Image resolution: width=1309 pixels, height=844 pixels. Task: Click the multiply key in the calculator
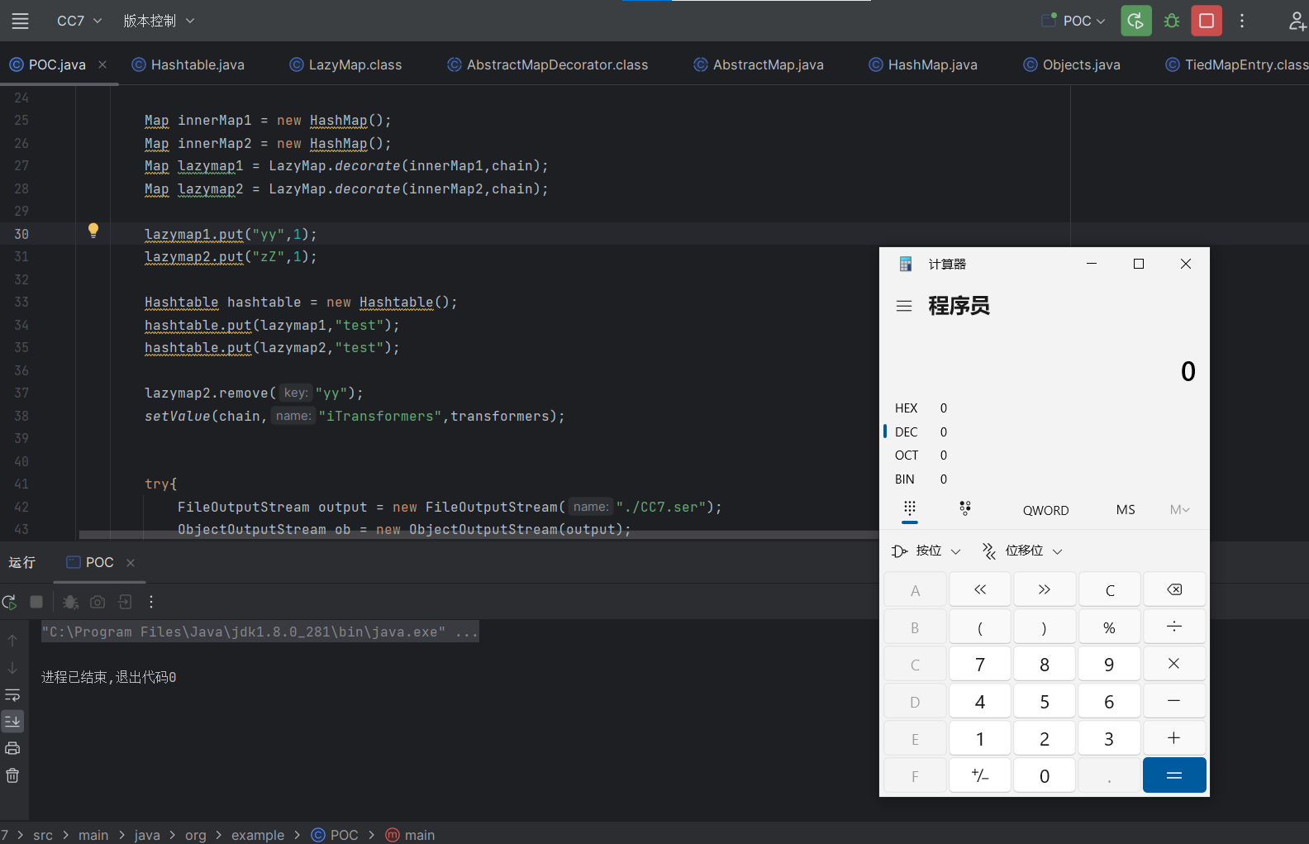coord(1174,664)
